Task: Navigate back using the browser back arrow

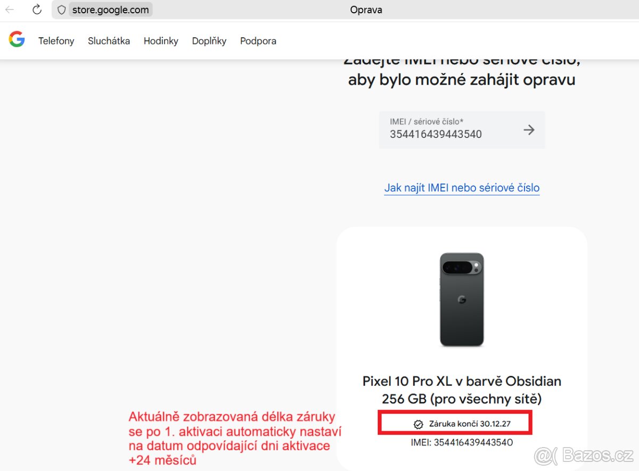Action: point(10,9)
